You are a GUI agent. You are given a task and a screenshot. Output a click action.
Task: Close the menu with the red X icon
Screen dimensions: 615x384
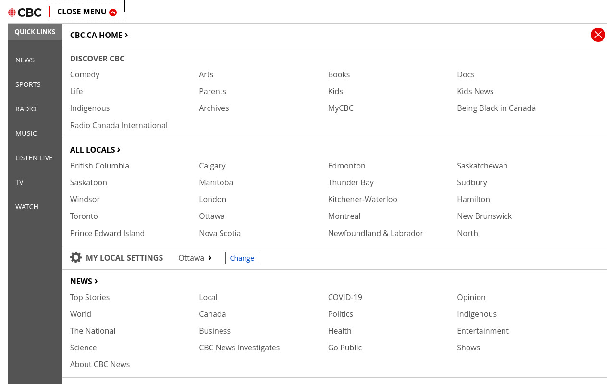click(x=598, y=35)
